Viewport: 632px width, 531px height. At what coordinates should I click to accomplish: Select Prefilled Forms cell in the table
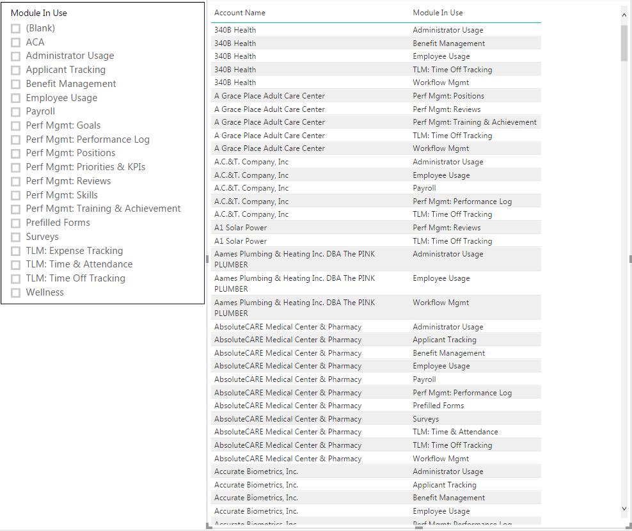(x=438, y=406)
